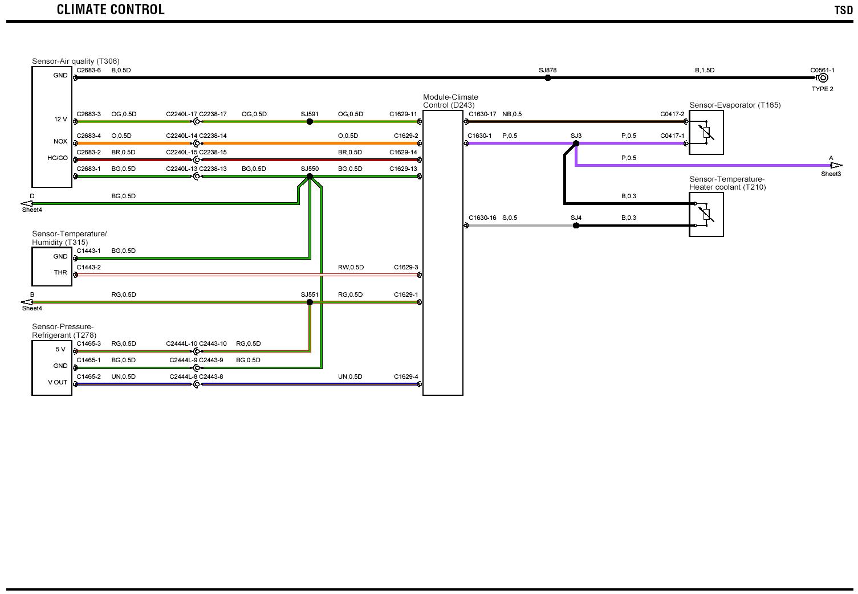The image size is (858, 594).
Task: Follow arrow A to Sheet3
Action: click(836, 166)
